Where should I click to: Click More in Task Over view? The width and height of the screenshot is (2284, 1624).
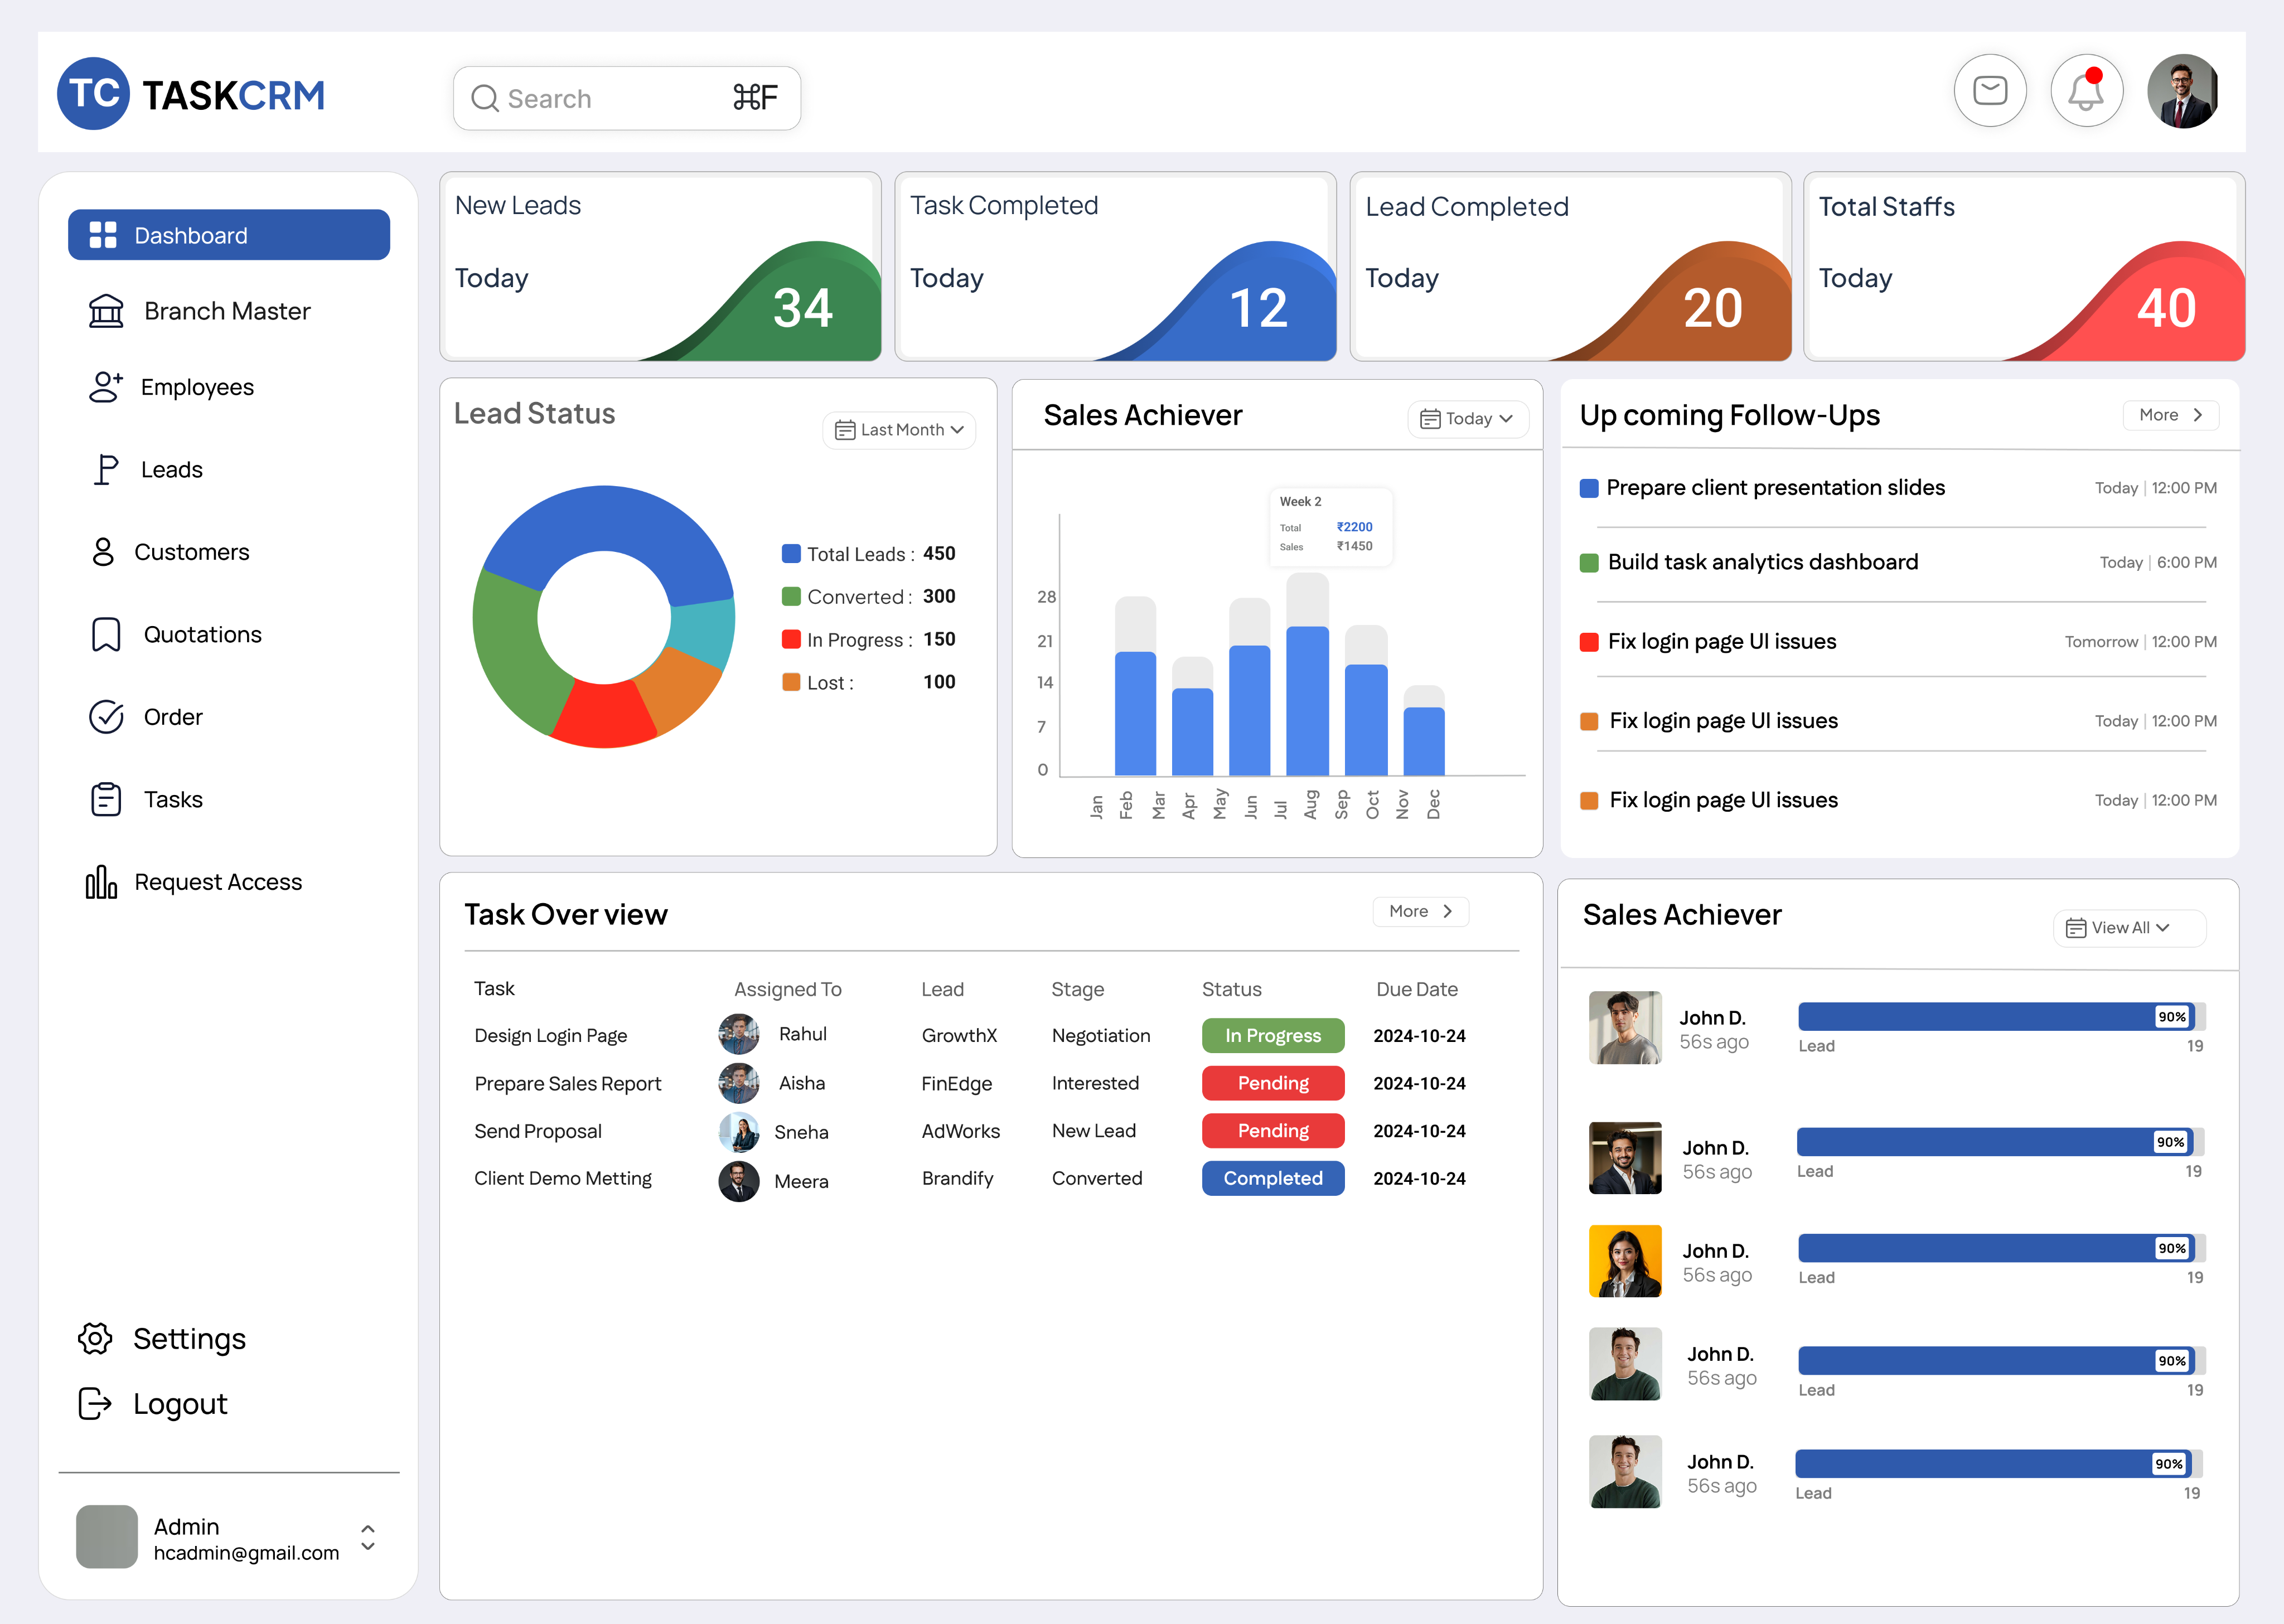click(1419, 911)
